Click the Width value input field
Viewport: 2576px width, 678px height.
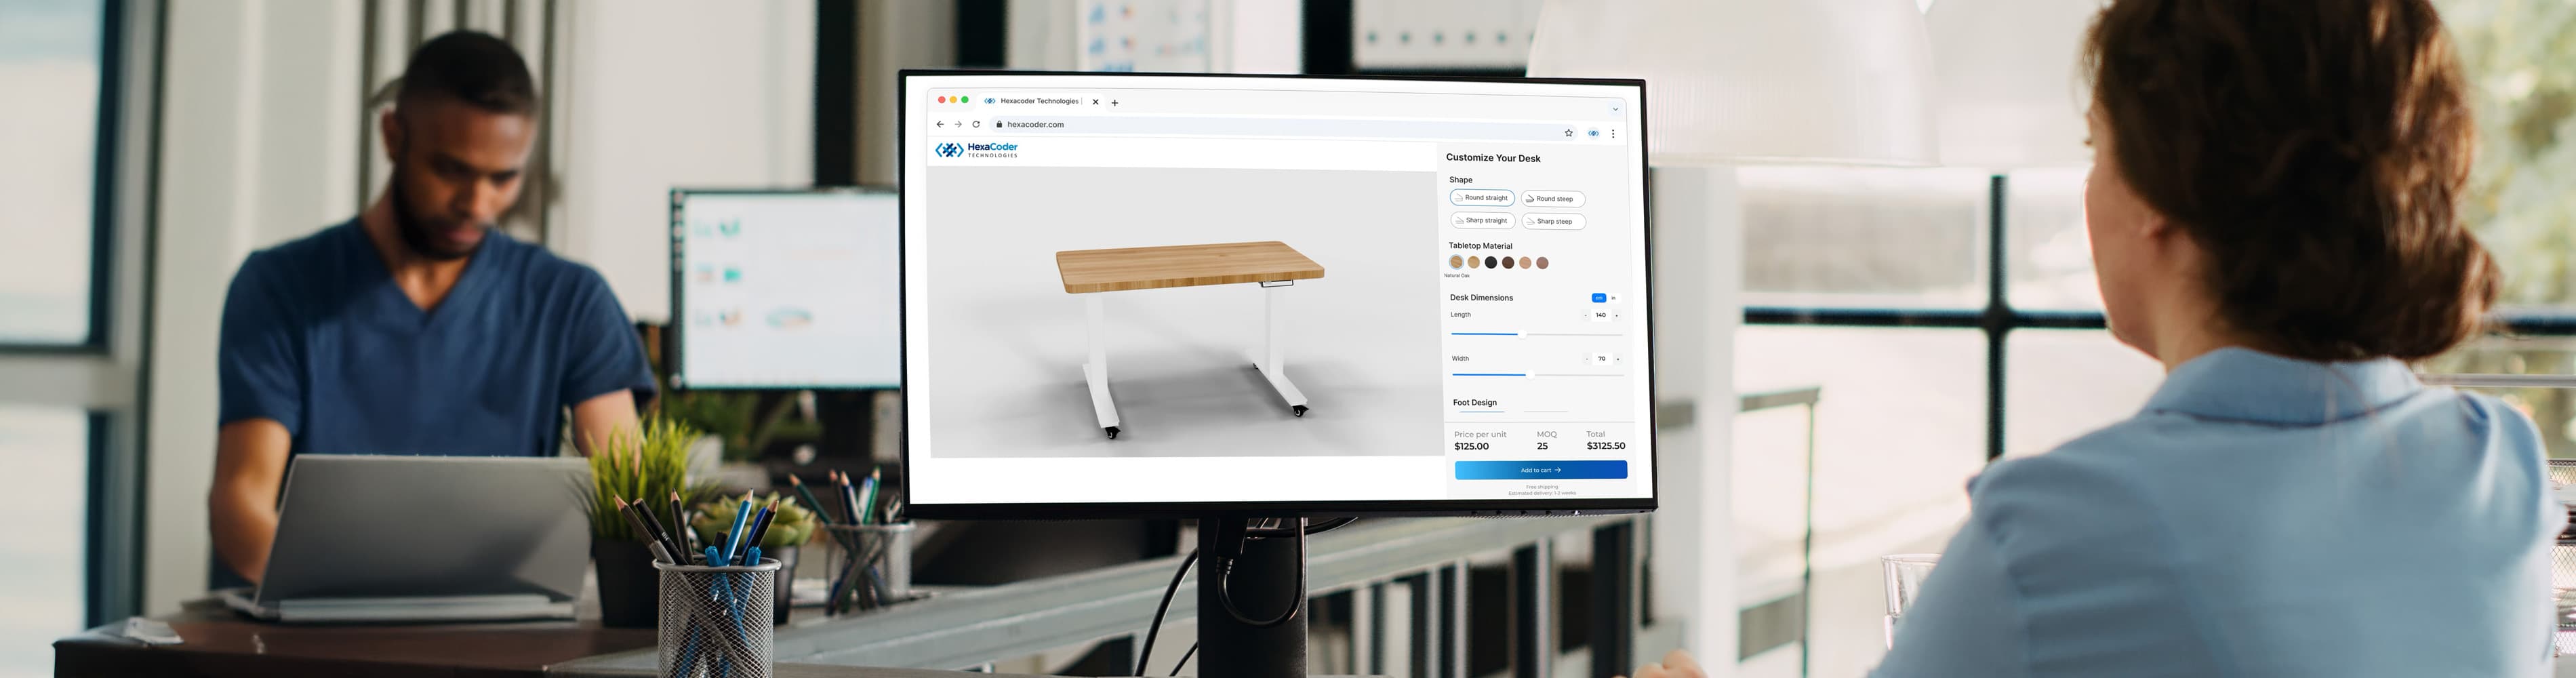(1602, 359)
